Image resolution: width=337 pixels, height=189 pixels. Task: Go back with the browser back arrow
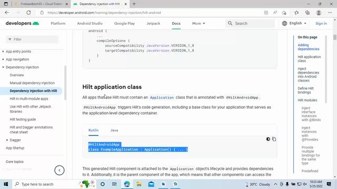(7, 13)
